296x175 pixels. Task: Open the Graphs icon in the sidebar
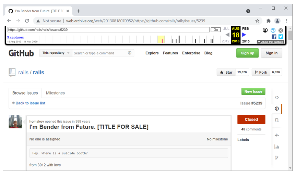pos(277,147)
